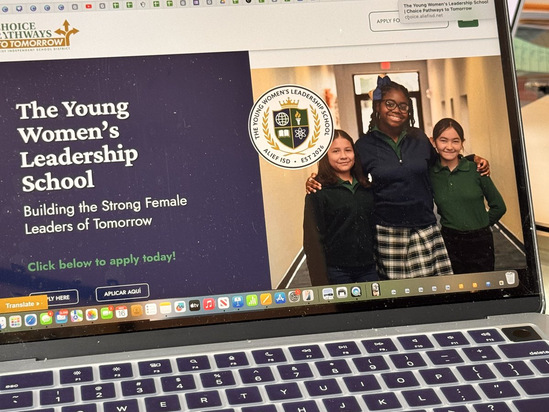Open the Translate widget

click(x=23, y=304)
